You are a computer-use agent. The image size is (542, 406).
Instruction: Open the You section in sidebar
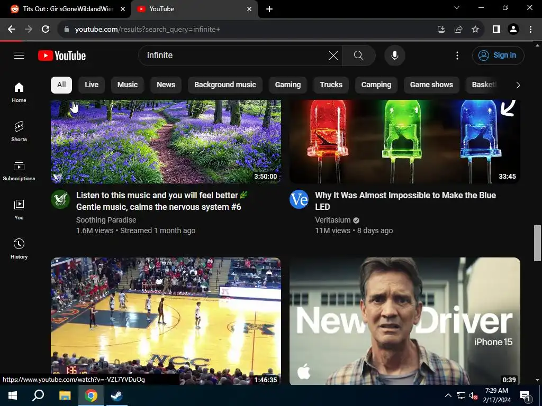click(19, 209)
